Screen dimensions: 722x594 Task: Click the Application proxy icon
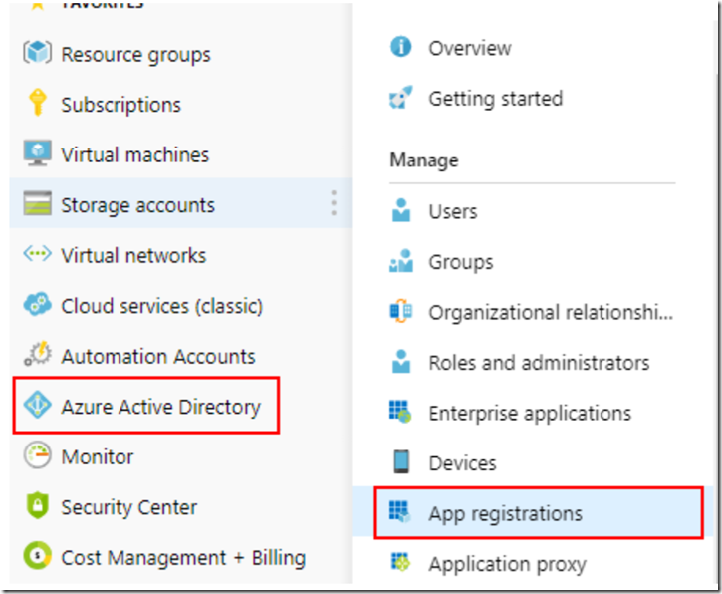click(x=400, y=562)
